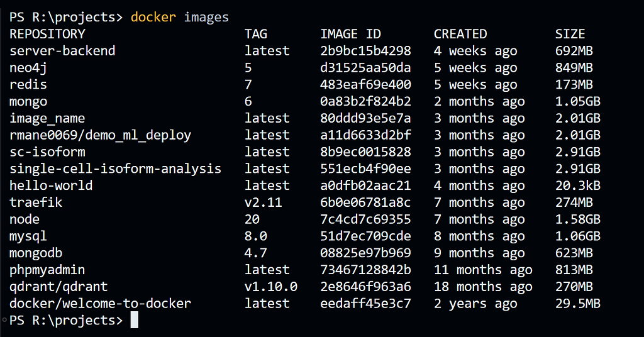The height and width of the screenshot is (337, 644).
Task: Click the node size '1.58GB'
Action: pos(578,219)
